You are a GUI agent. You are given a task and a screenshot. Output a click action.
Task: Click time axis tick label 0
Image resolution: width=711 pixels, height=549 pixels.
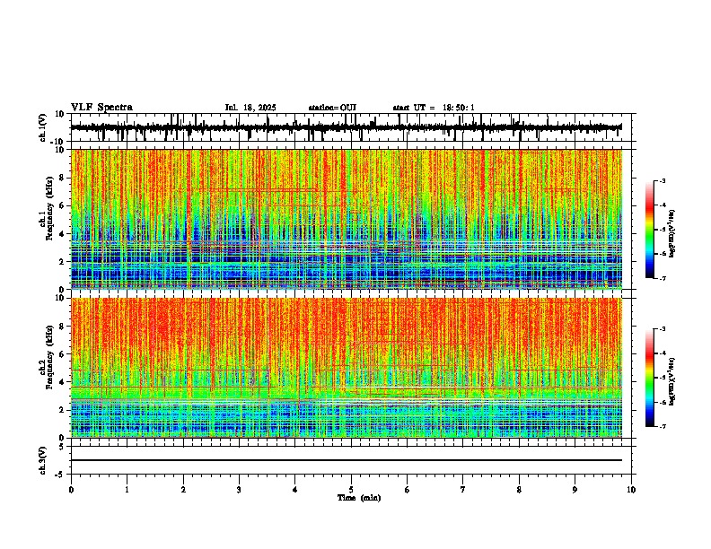point(71,490)
